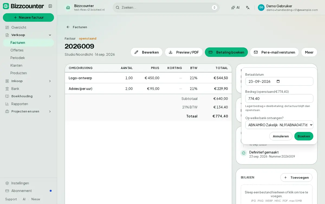325x204 pixels.
Task: Confirm payment with Boeken
Action: 304,136
